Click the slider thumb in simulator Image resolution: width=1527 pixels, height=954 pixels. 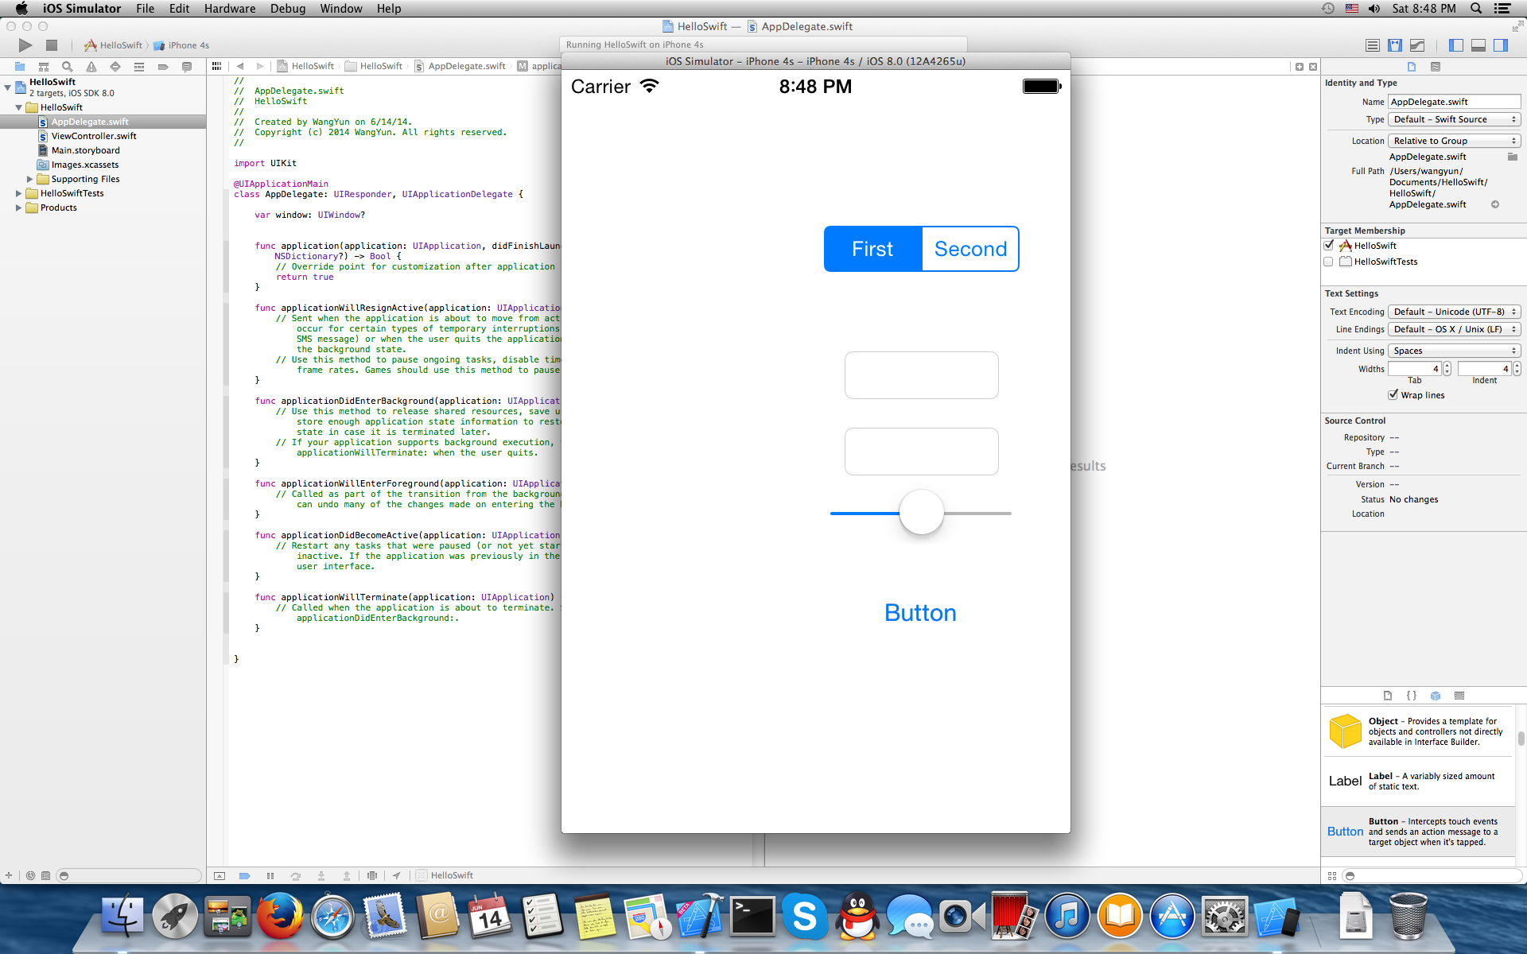click(x=921, y=513)
